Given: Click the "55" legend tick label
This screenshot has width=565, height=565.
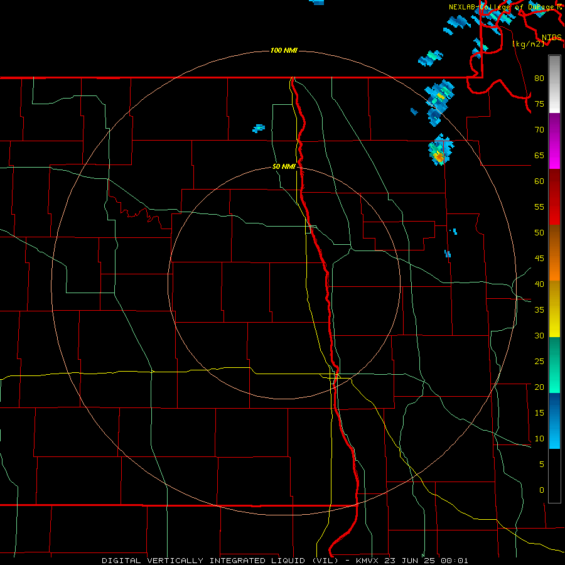Looking at the screenshot, I should [x=539, y=207].
